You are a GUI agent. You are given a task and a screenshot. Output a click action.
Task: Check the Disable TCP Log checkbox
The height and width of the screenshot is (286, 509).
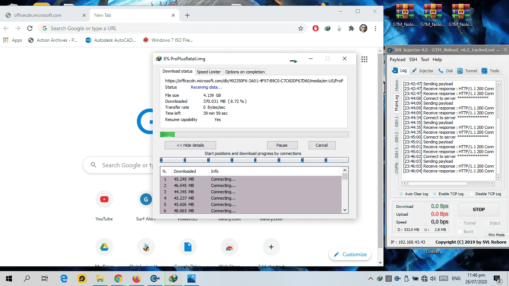pyautogui.click(x=471, y=194)
